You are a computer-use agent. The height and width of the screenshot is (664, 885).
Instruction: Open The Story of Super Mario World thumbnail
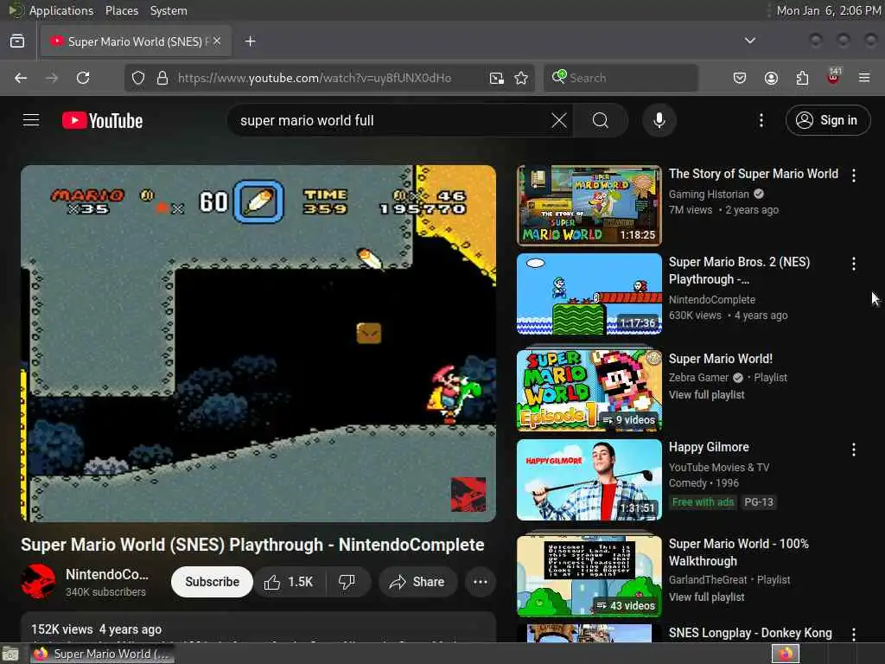point(589,206)
